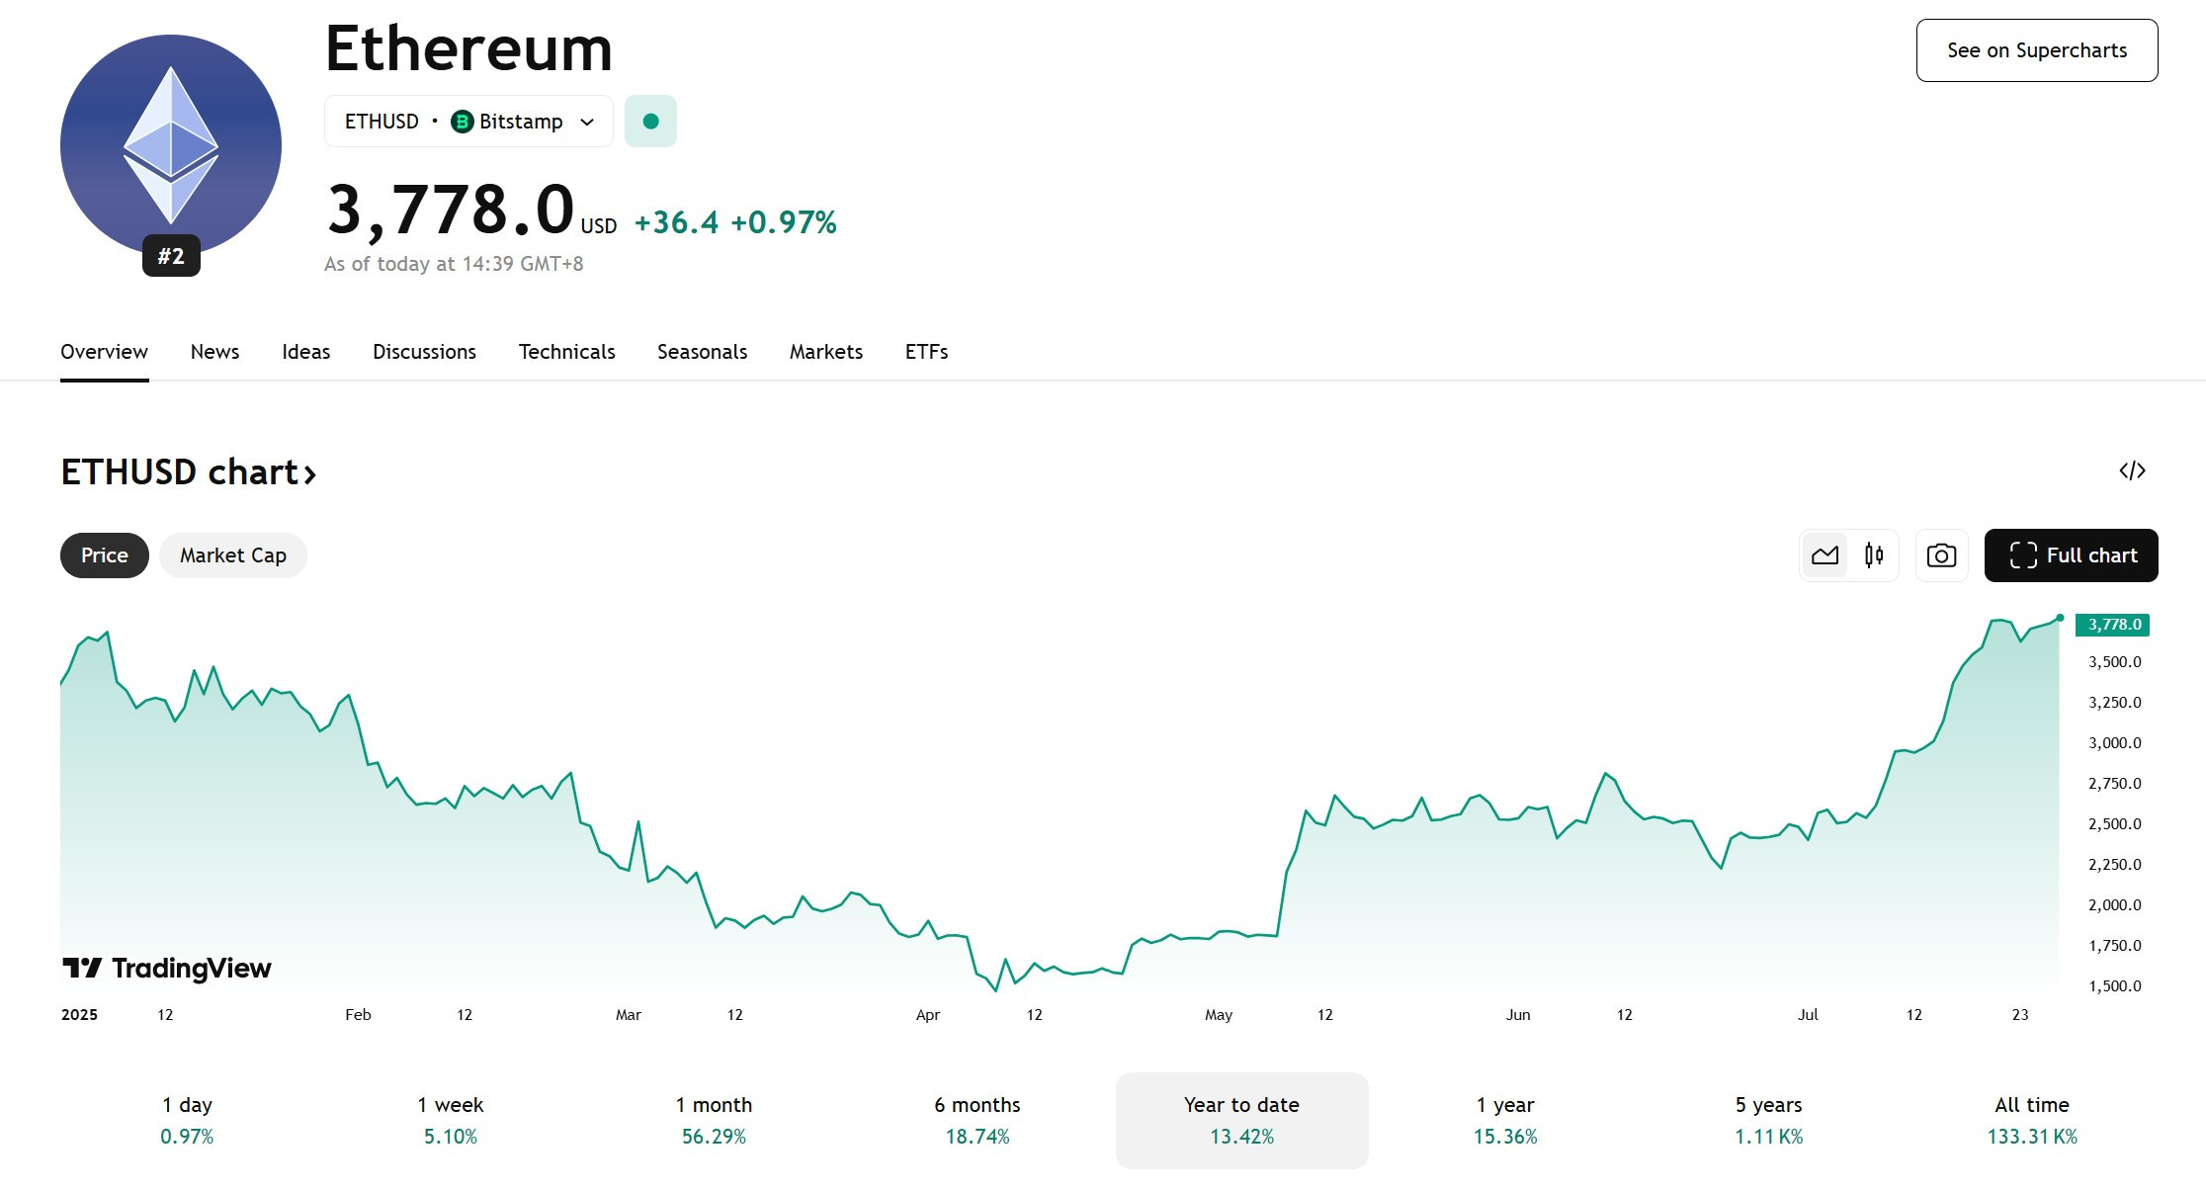Click the Feb label on time axis
The width and height of the screenshot is (2206, 1192).
pyautogui.click(x=358, y=1015)
